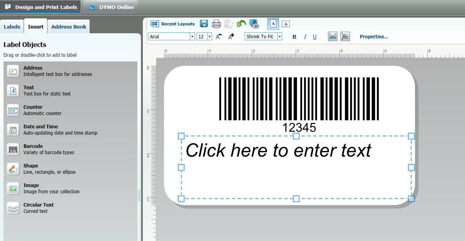This screenshot has width=465, height=241.
Task: Select 'Auto-updating date and time stamp' description
Action: tap(60, 133)
